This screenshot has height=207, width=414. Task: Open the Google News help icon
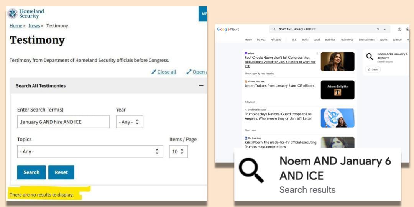[399, 29]
